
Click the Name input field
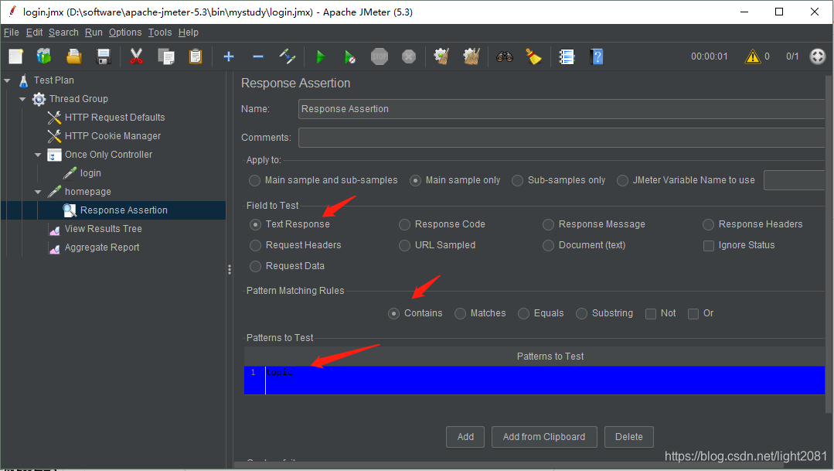coord(562,109)
